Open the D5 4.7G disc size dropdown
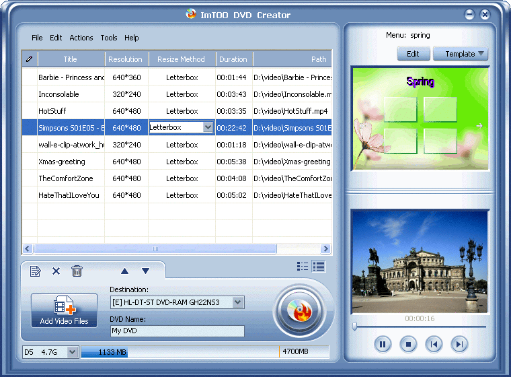 coord(73,352)
